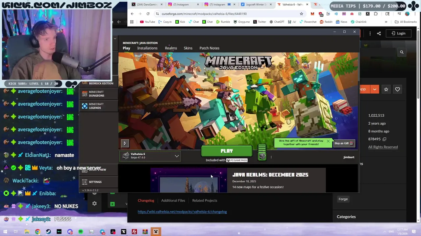Open the Installations tab in Minecraft Launcher
The height and width of the screenshot is (236, 421).
click(x=147, y=48)
